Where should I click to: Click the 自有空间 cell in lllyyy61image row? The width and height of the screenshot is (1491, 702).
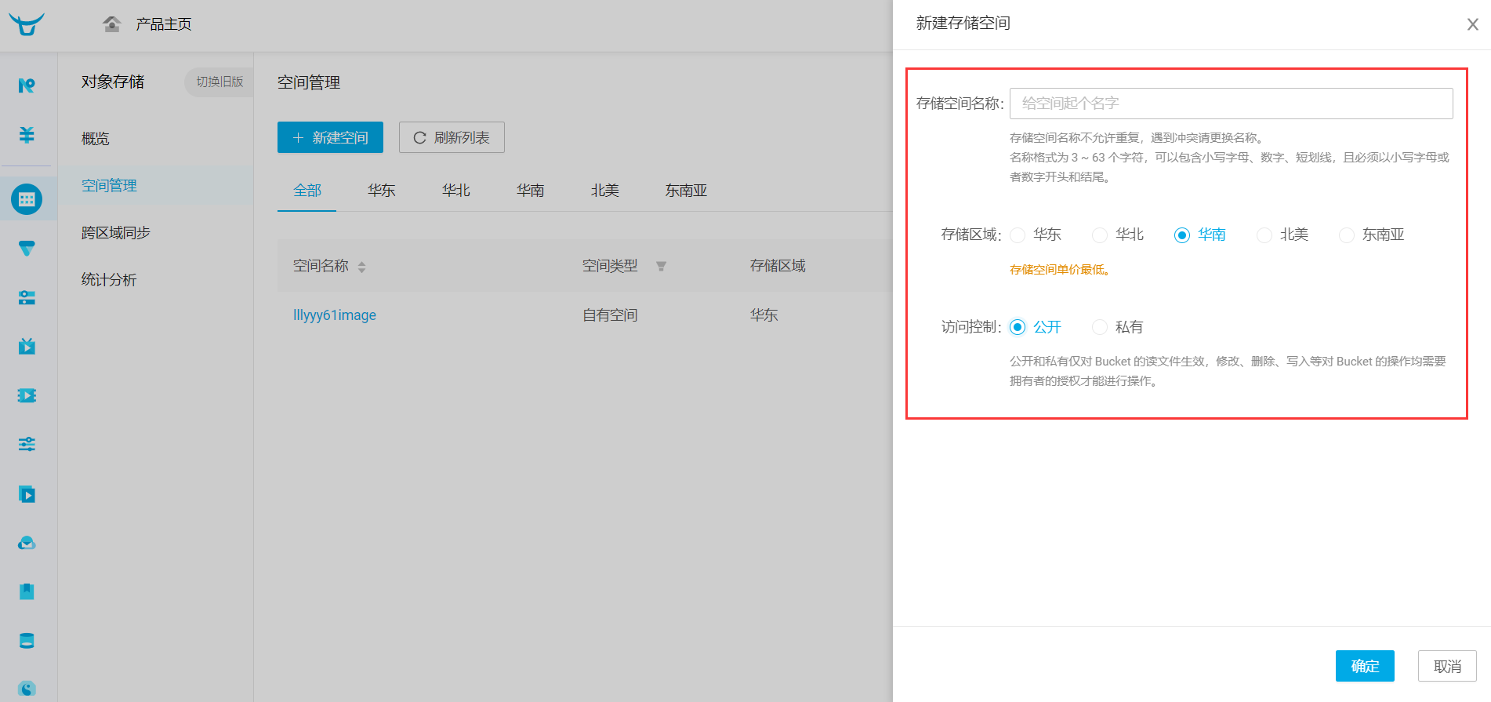(610, 315)
